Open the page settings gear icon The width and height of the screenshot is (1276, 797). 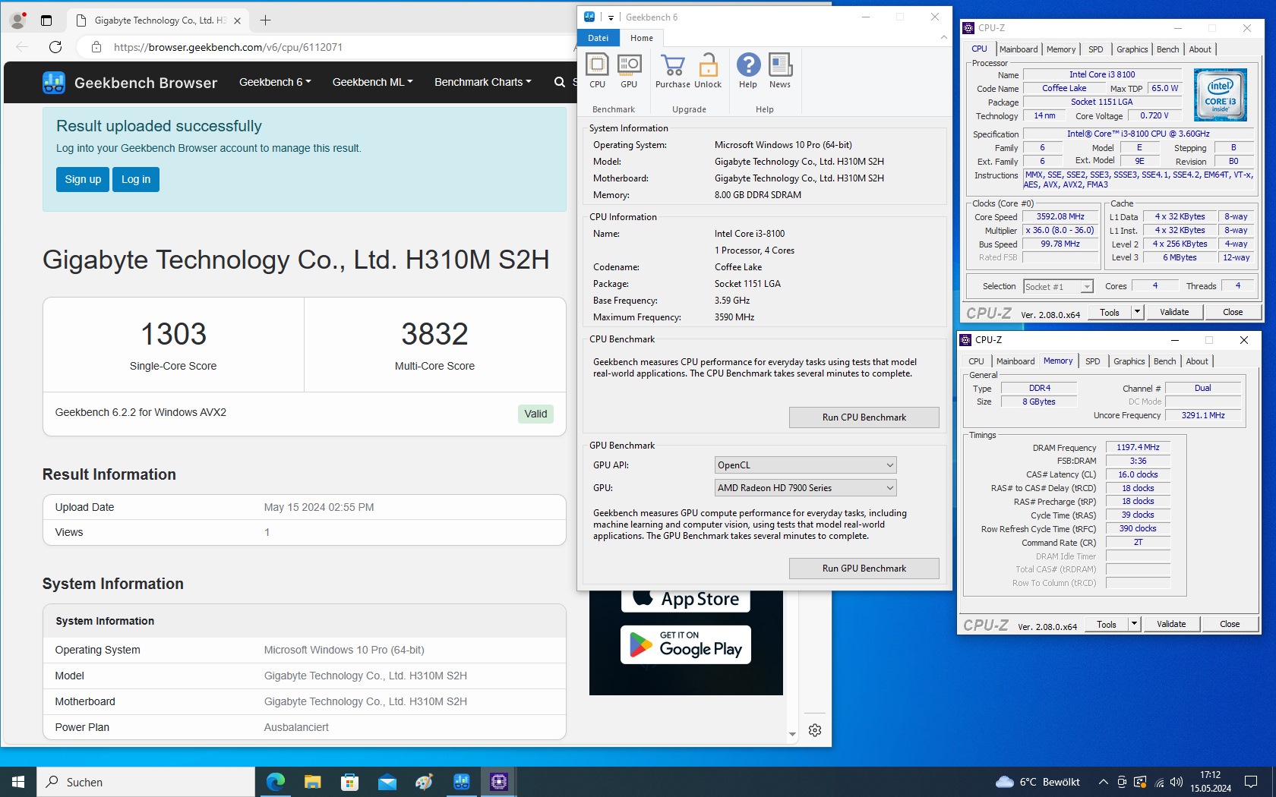click(x=815, y=730)
